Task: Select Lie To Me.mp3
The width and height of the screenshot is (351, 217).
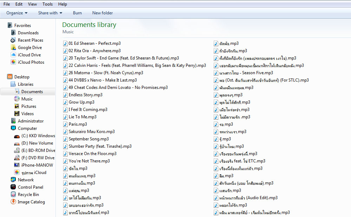Action: click(x=80, y=117)
